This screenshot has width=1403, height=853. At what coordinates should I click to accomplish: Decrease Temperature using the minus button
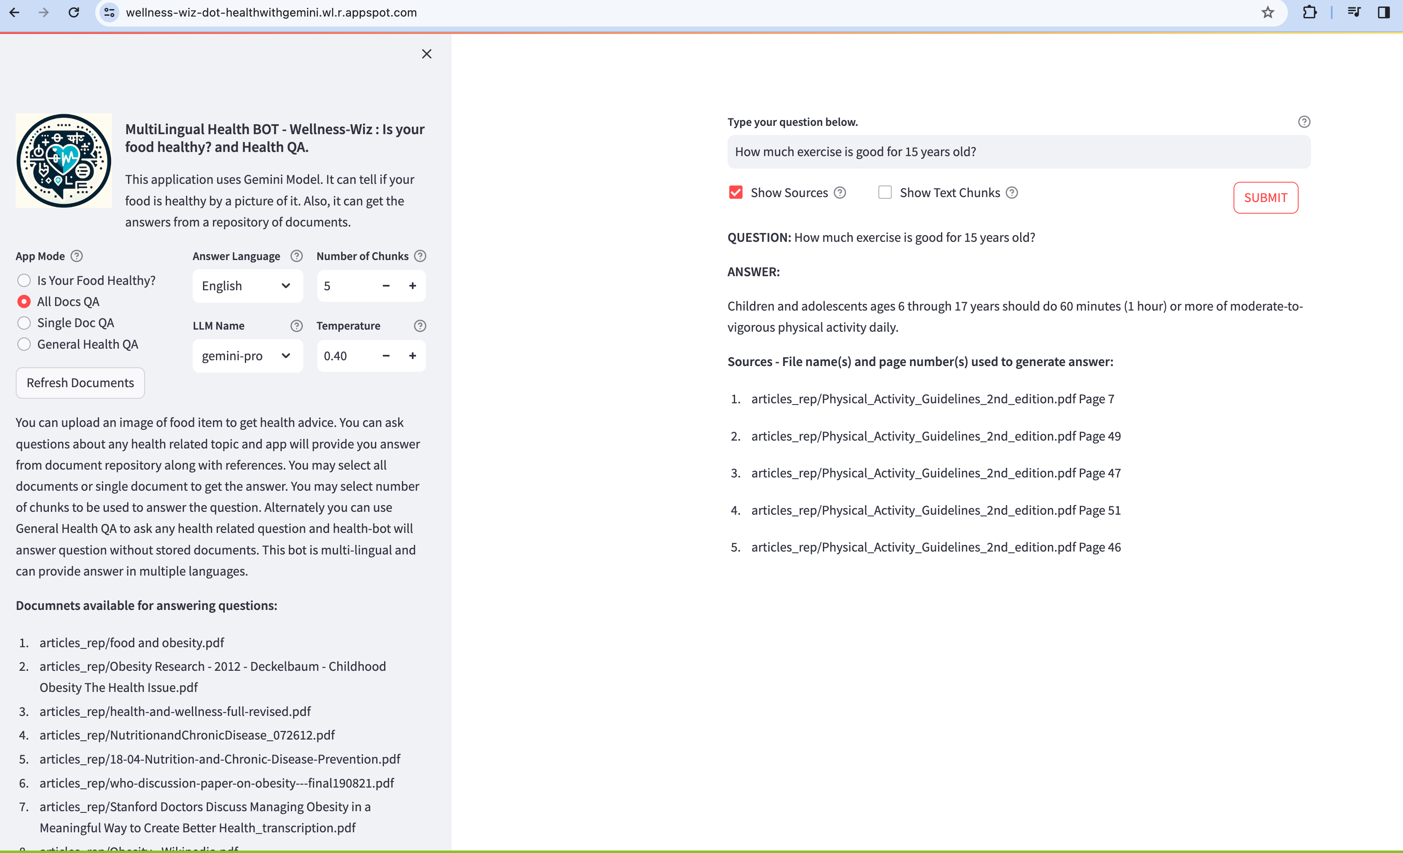point(386,356)
